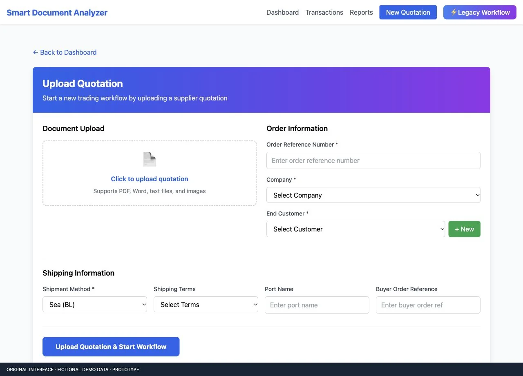
Task: Click the 'Click to upload quotation' link
Action: point(150,179)
